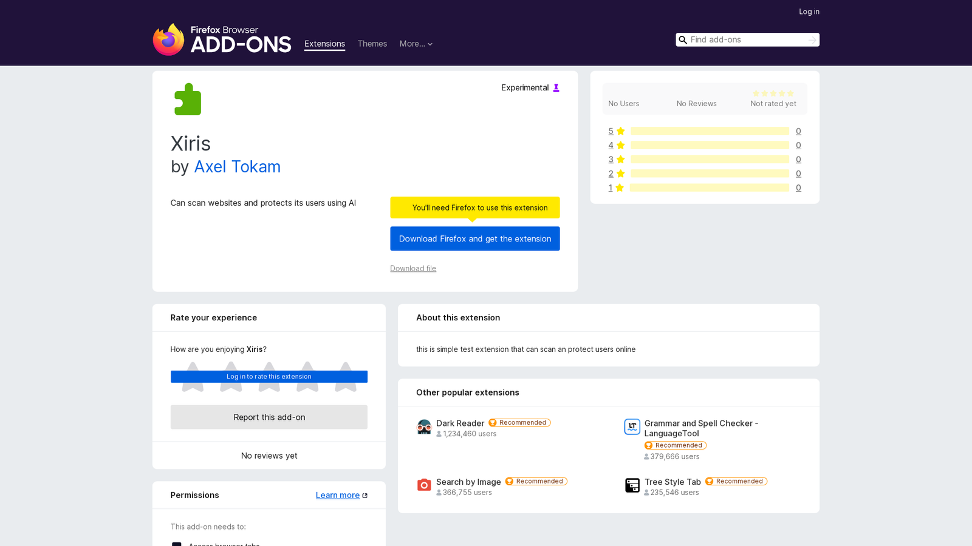Click the 0 count beside the 4-star bar
Image resolution: width=972 pixels, height=546 pixels.
(798, 146)
